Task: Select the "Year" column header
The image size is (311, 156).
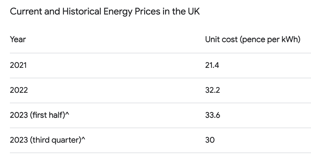Action: point(18,39)
